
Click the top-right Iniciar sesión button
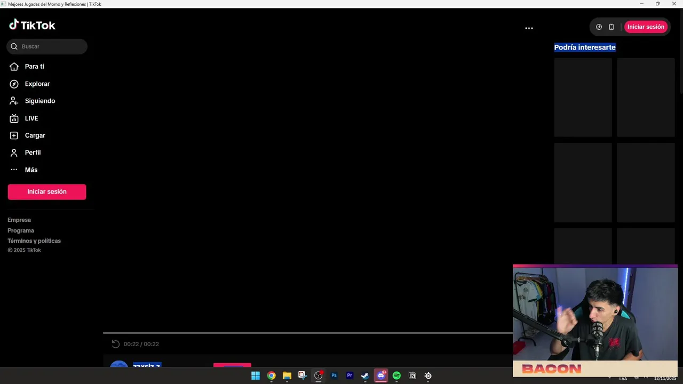pos(646,27)
